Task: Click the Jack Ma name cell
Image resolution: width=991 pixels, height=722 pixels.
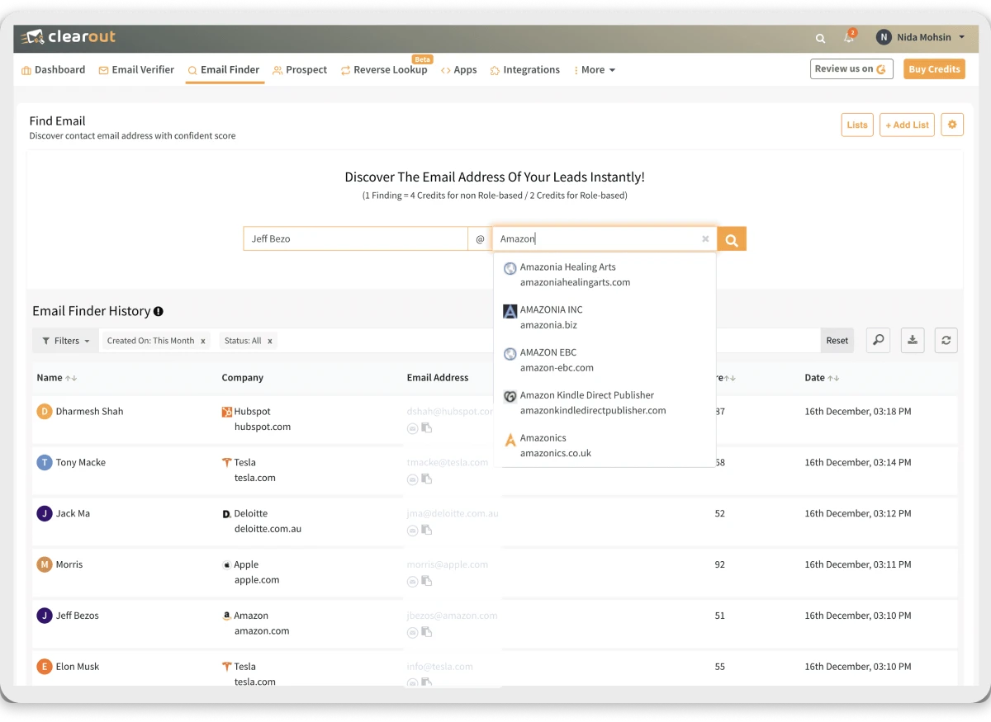Action: 73,513
